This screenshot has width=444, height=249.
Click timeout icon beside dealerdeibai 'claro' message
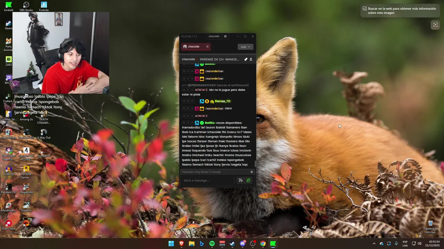[x=188, y=109]
